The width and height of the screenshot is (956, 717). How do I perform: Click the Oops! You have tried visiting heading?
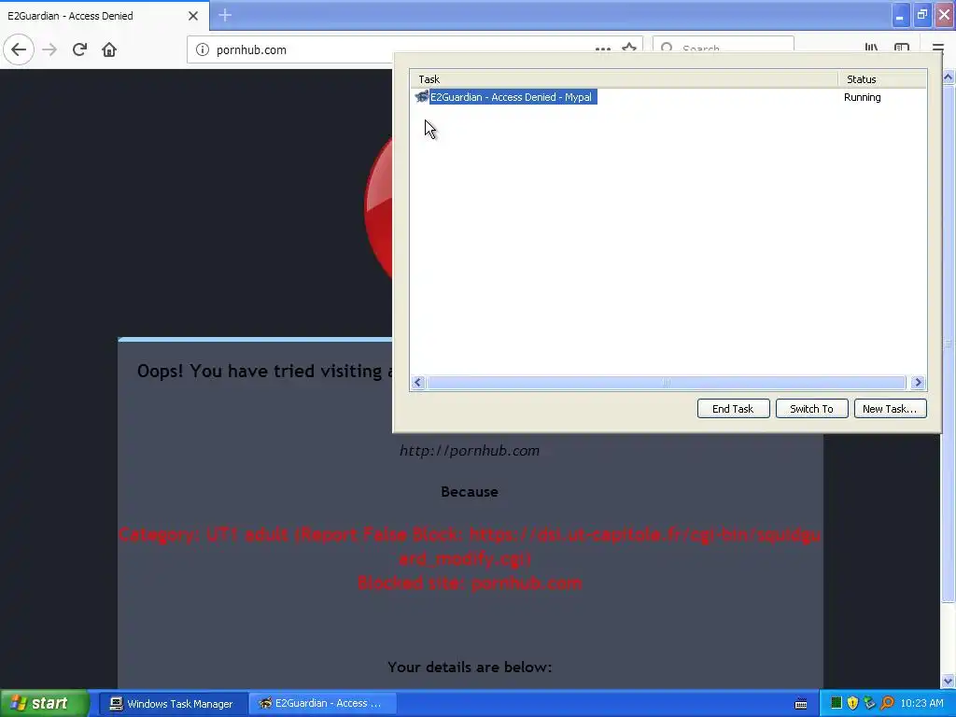click(264, 371)
